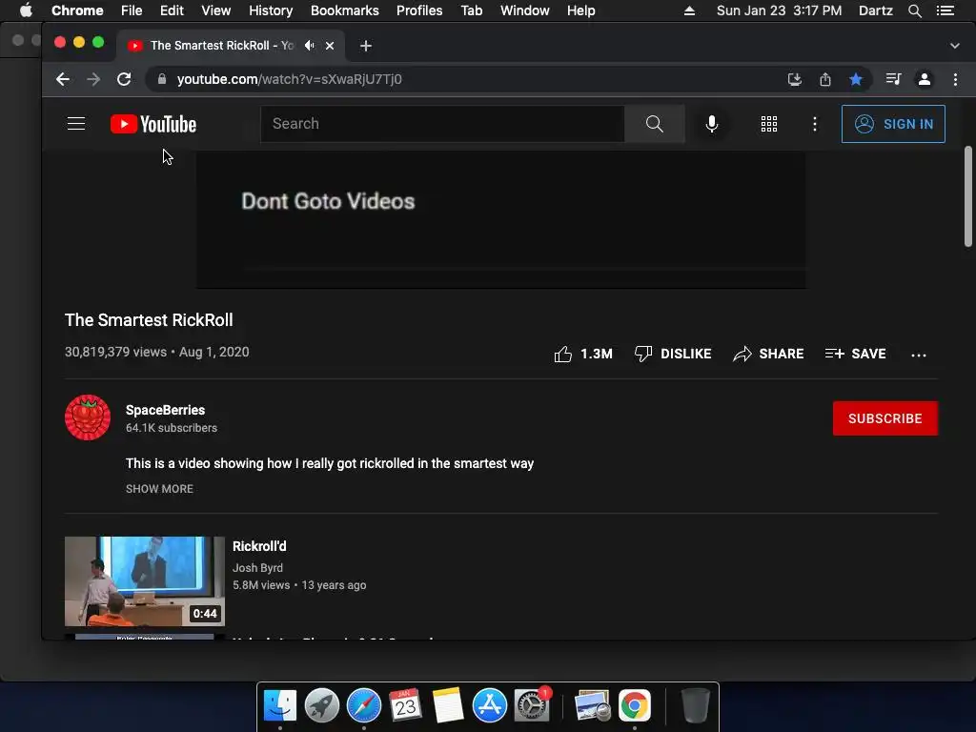Expand the tab search chevron
Image resolution: width=976 pixels, height=732 pixels.
pyautogui.click(x=954, y=46)
